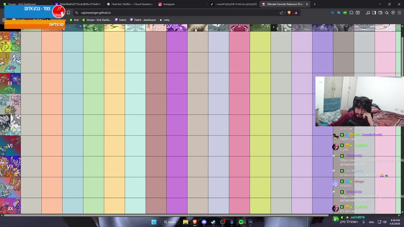Click the Generation IX sprite row header
This screenshot has height=227, width=404.
tap(10, 206)
